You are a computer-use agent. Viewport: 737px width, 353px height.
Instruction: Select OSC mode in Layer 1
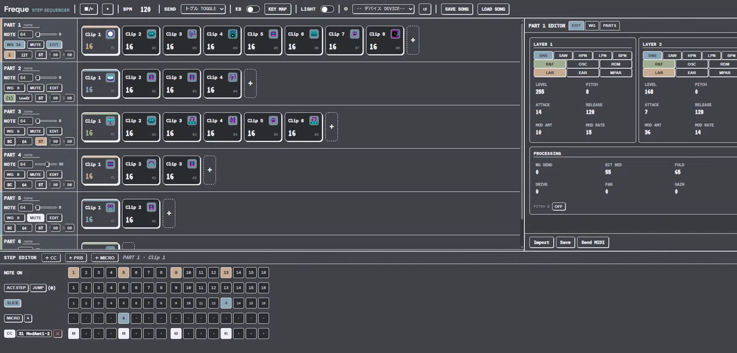coord(582,64)
